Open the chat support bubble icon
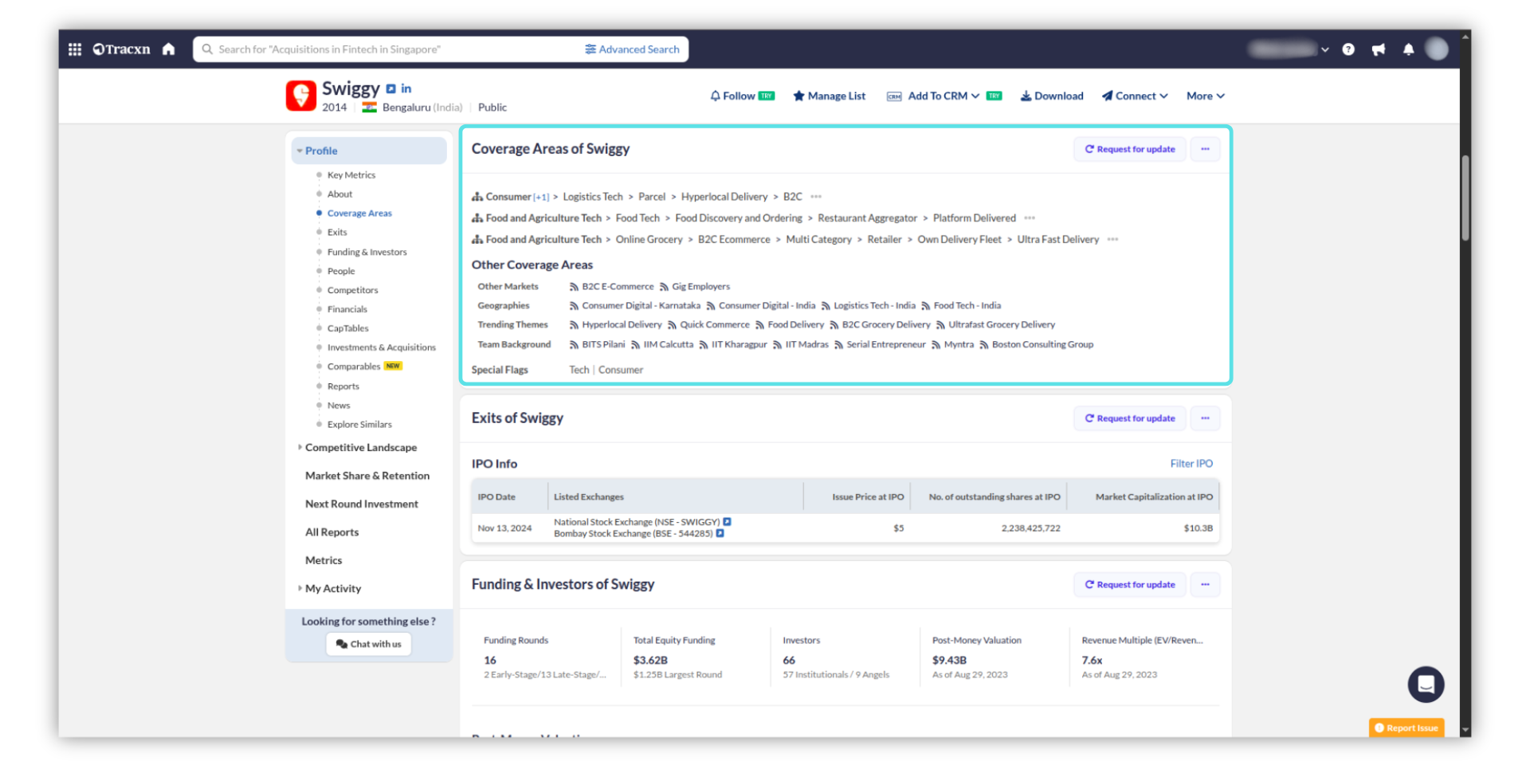This screenshot has width=1530, height=765. click(x=1425, y=684)
